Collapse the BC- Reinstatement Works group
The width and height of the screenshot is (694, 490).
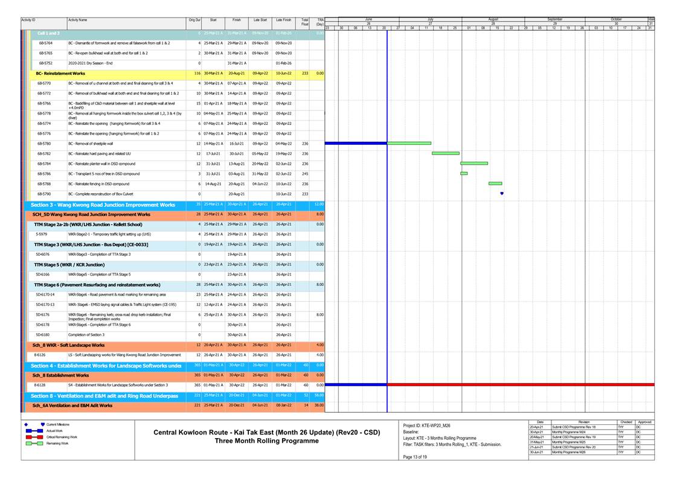tap(60, 73)
